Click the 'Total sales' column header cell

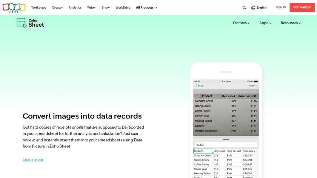[x=249, y=151]
